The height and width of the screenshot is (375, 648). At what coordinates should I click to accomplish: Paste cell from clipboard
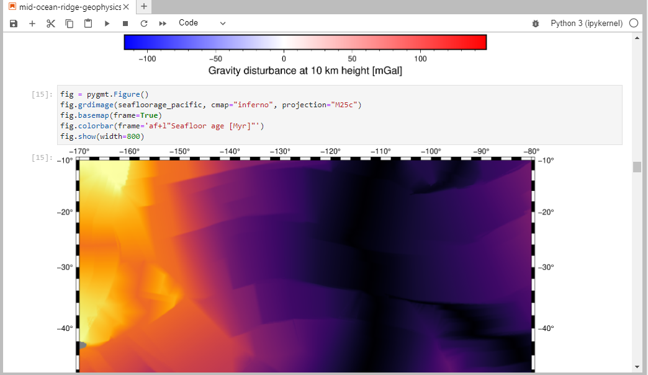coord(88,24)
